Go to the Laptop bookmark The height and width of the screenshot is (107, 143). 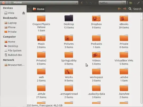point(11,23)
